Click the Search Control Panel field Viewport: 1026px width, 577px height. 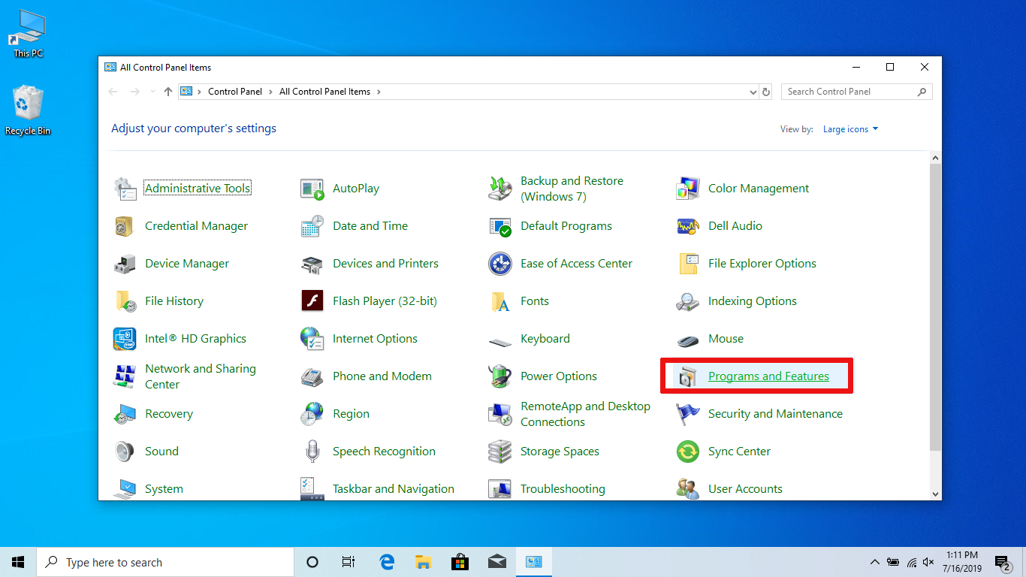pos(849,92)
